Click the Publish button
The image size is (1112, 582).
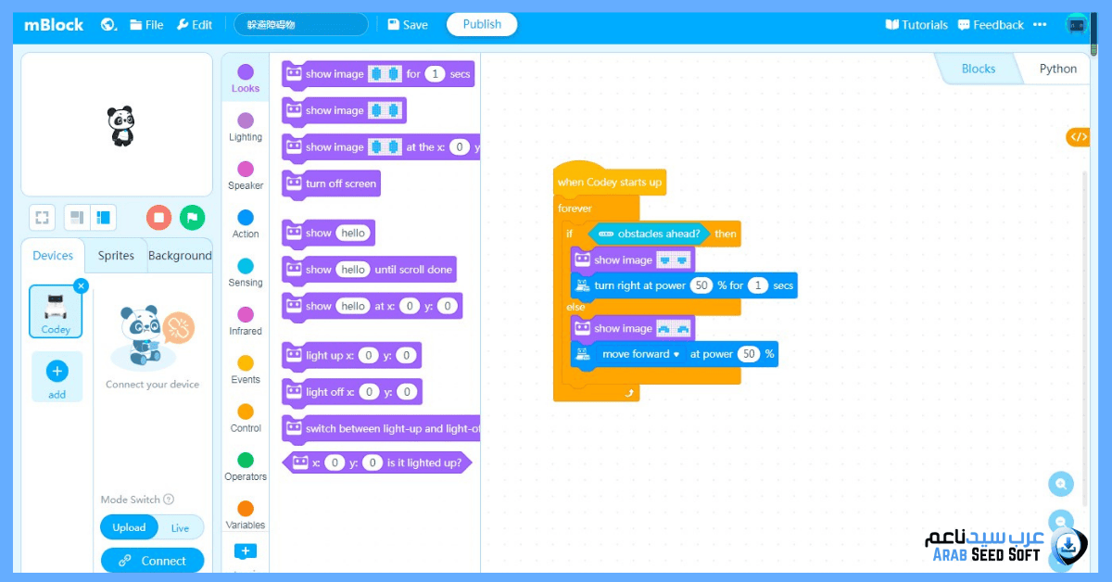tap(482, 24)
